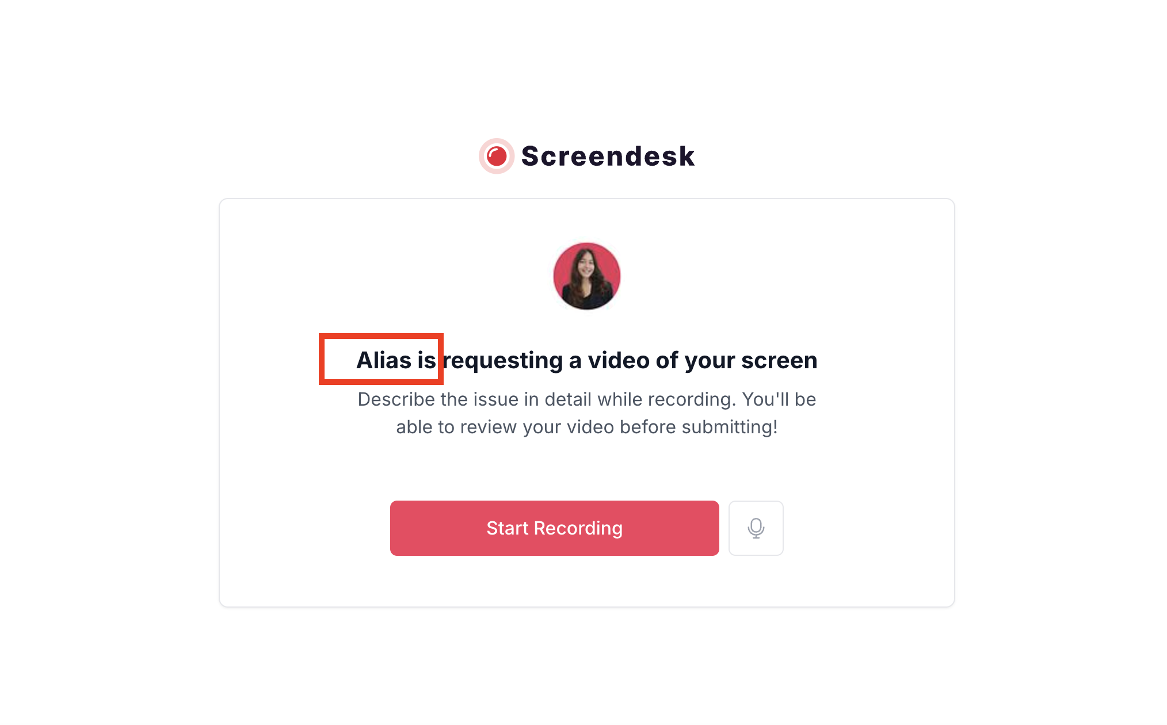Click the red Screendesk record logo icon
Image resolution: width=1167 pixels, height=725 pixels.
[497, 156]
